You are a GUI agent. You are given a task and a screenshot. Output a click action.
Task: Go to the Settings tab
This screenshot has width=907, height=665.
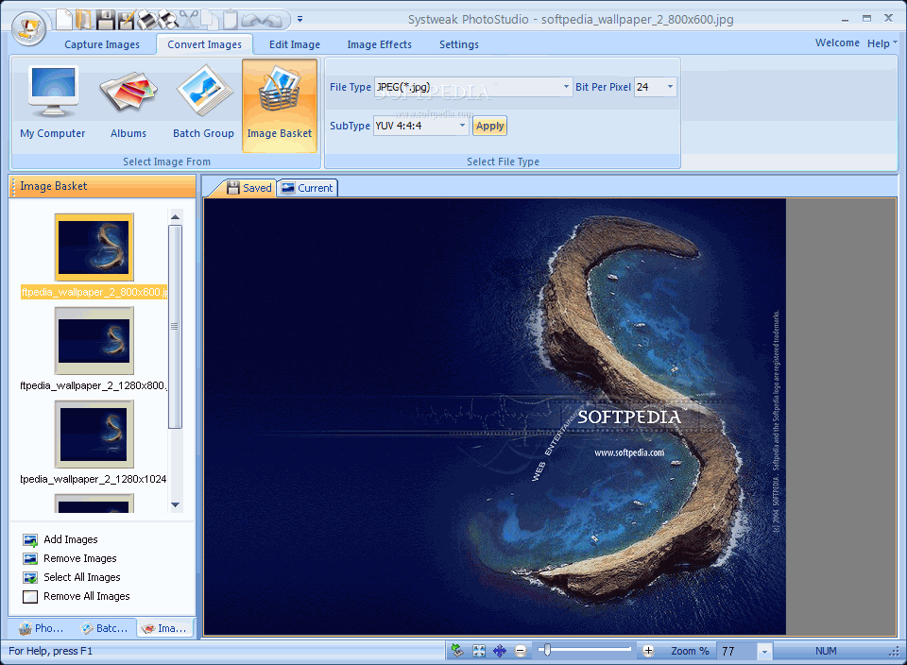point(459,44)
